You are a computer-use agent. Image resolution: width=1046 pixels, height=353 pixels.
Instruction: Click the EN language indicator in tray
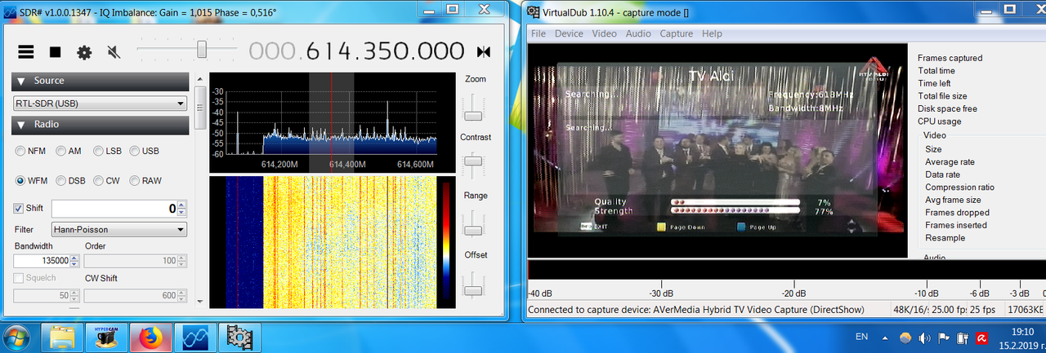pyautogui.click(x=861, y=336)
